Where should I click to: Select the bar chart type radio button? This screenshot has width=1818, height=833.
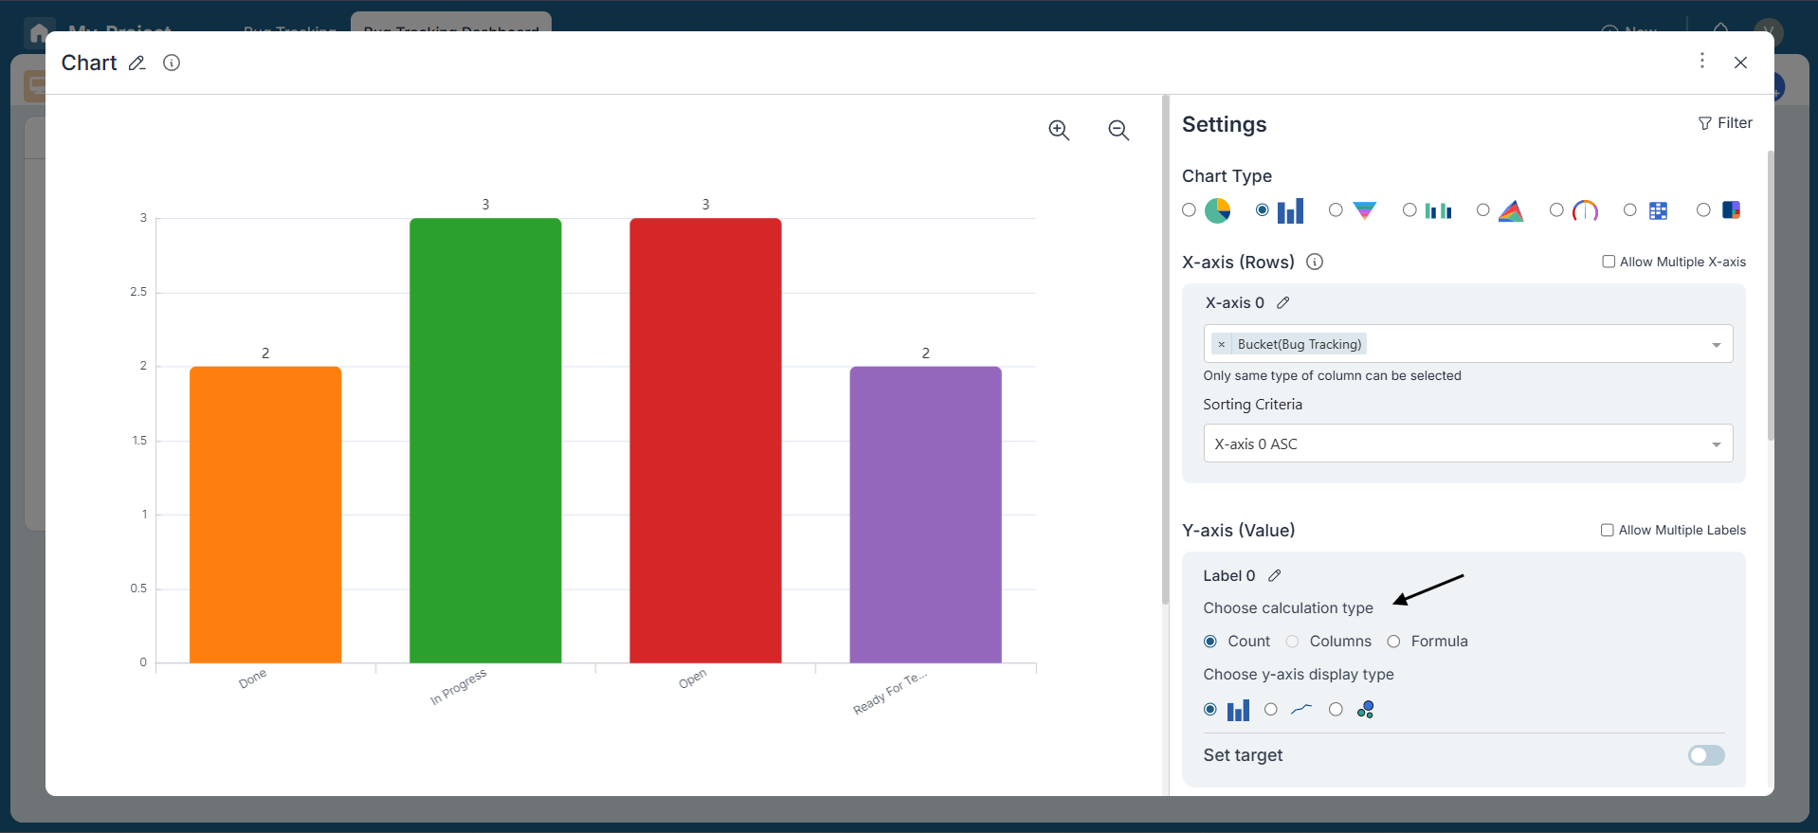coord(1262,210)
